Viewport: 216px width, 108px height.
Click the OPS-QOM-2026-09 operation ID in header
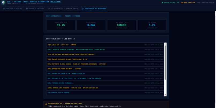coord(206,2)
